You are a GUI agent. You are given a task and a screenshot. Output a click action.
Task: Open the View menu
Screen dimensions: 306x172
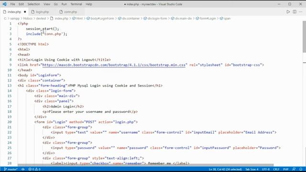click(47, 4)
